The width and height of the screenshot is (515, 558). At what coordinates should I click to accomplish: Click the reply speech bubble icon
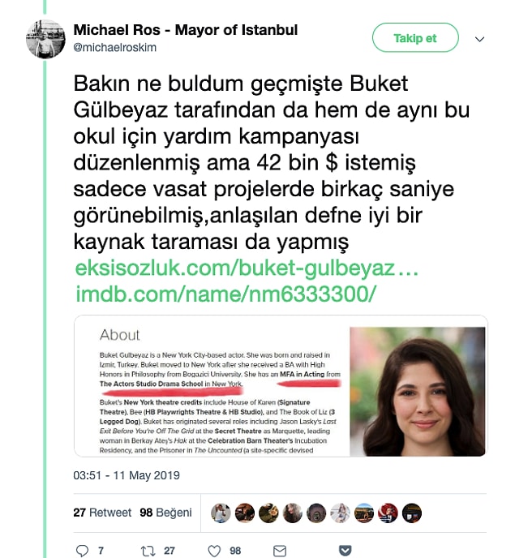[x=82, y=551]
